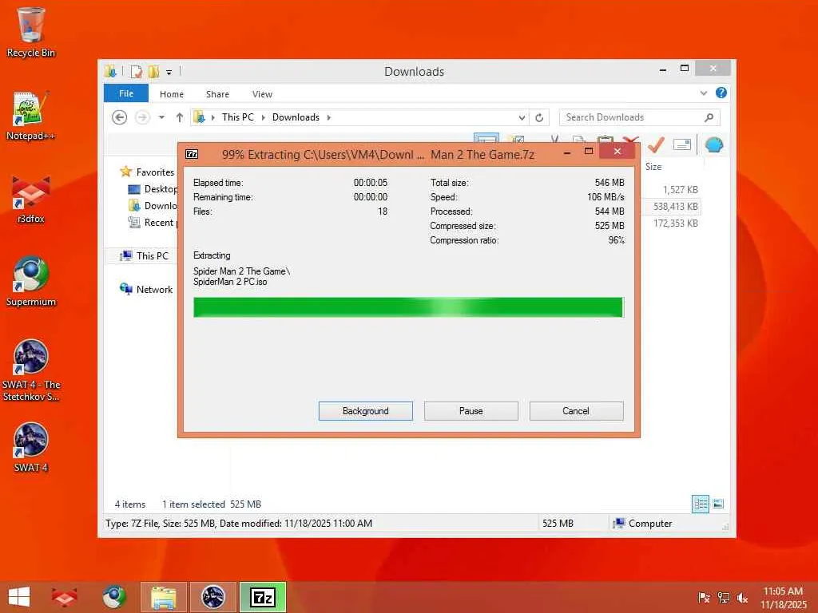Click the 7-Zip taskbar button
This screenshot has width=818, height=613.
pyautogui.click(x=263, y=597)
